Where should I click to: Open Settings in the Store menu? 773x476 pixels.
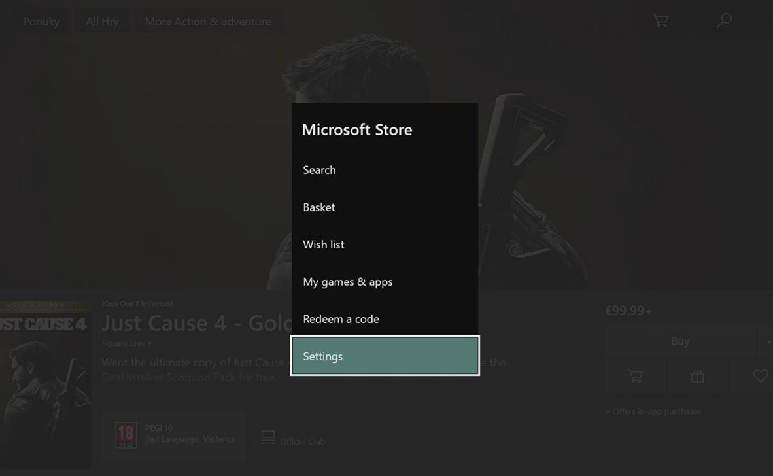click(385, 356)
